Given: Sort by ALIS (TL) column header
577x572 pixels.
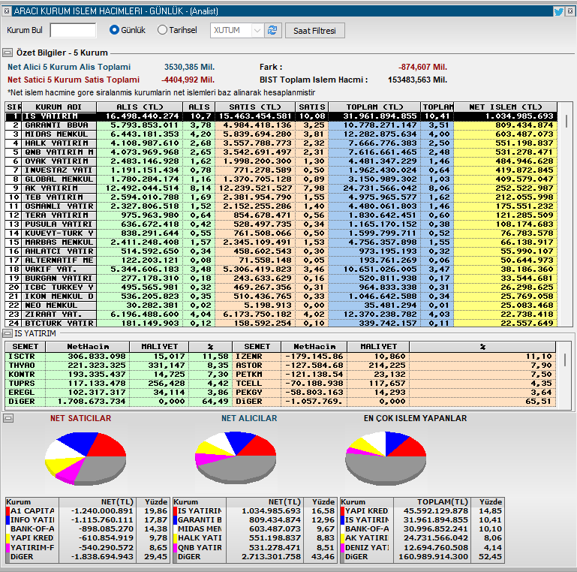Looking at the screenshot, I should [140, 107].
